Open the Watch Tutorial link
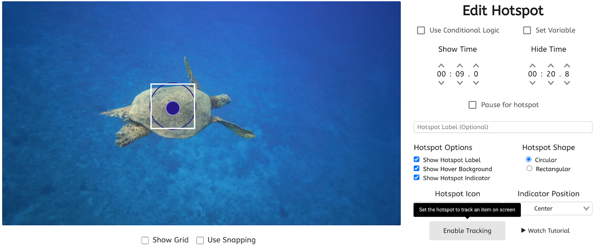Image resolution: width=614 pixels, height=249 pixels. coord(545,231)
